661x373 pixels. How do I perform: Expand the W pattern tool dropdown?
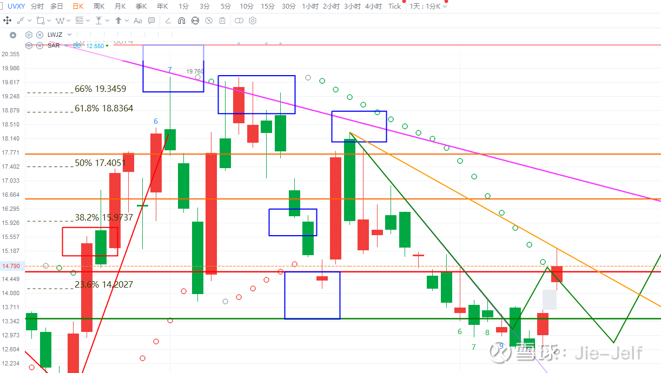click(69, 21)
